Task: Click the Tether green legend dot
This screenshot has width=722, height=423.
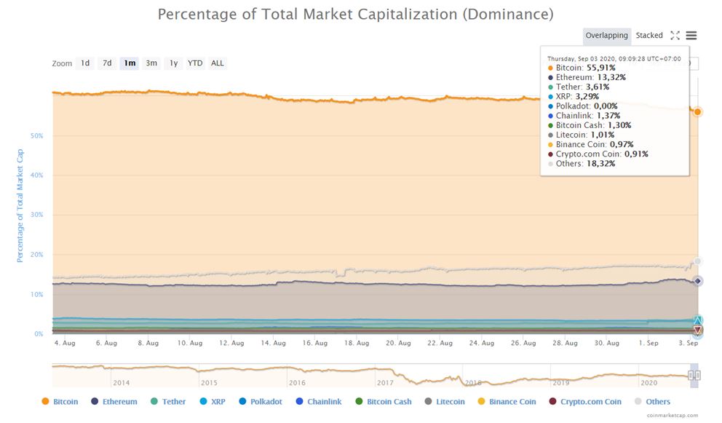Action: (154, 401)
